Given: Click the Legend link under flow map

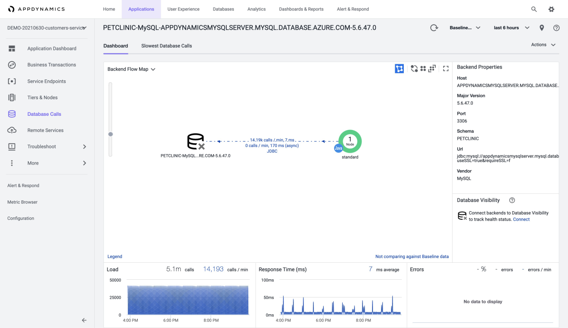Looking at the screenshot, I should 115,257.
